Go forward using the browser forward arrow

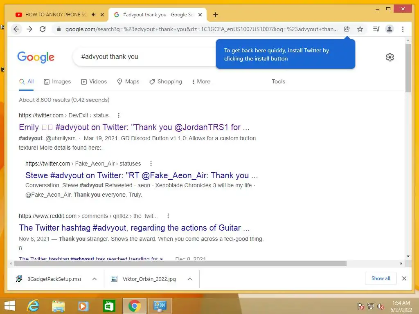coord(29,29)
